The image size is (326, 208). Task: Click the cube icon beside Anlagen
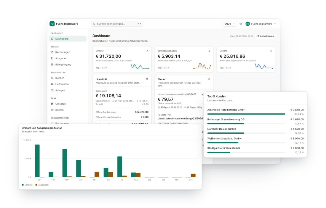coord(52,90)
